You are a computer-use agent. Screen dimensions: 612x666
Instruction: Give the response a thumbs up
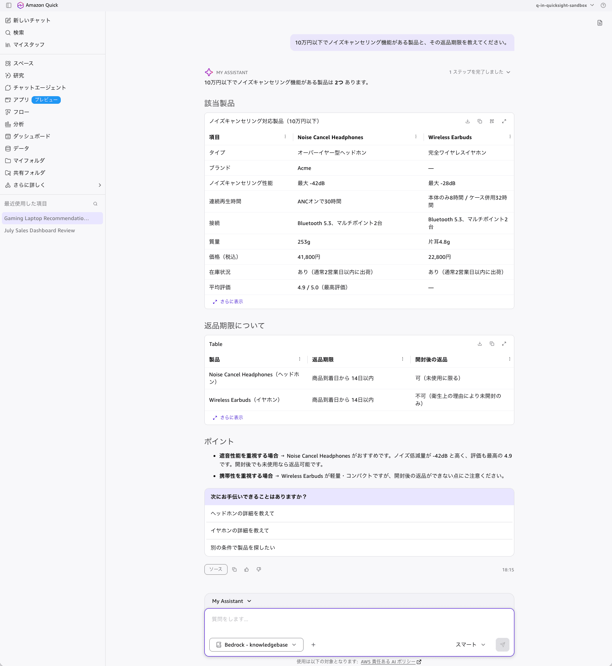[x=247, y=569]
